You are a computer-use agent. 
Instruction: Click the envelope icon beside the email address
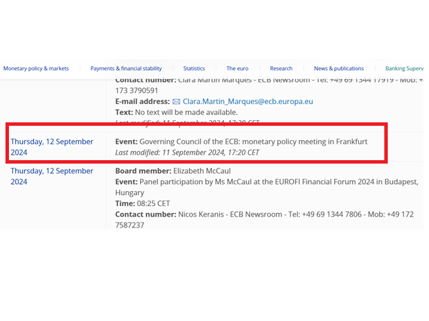(x=176, y=102)
